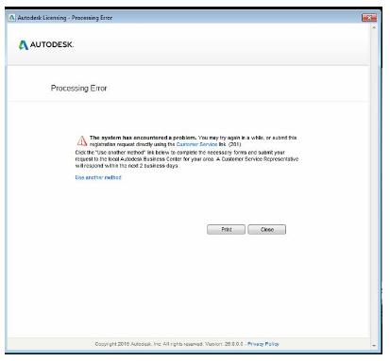The width and height of the screenshot is (390, 361).
Task: Click the Processing Error heading
Action: [78, 89]
